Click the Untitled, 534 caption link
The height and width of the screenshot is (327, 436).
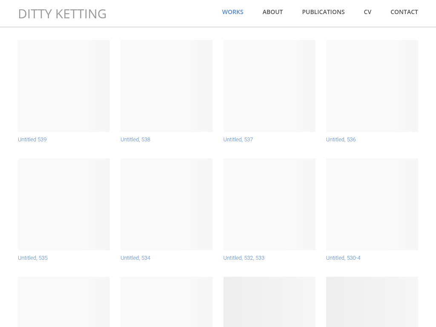point(135,258)
